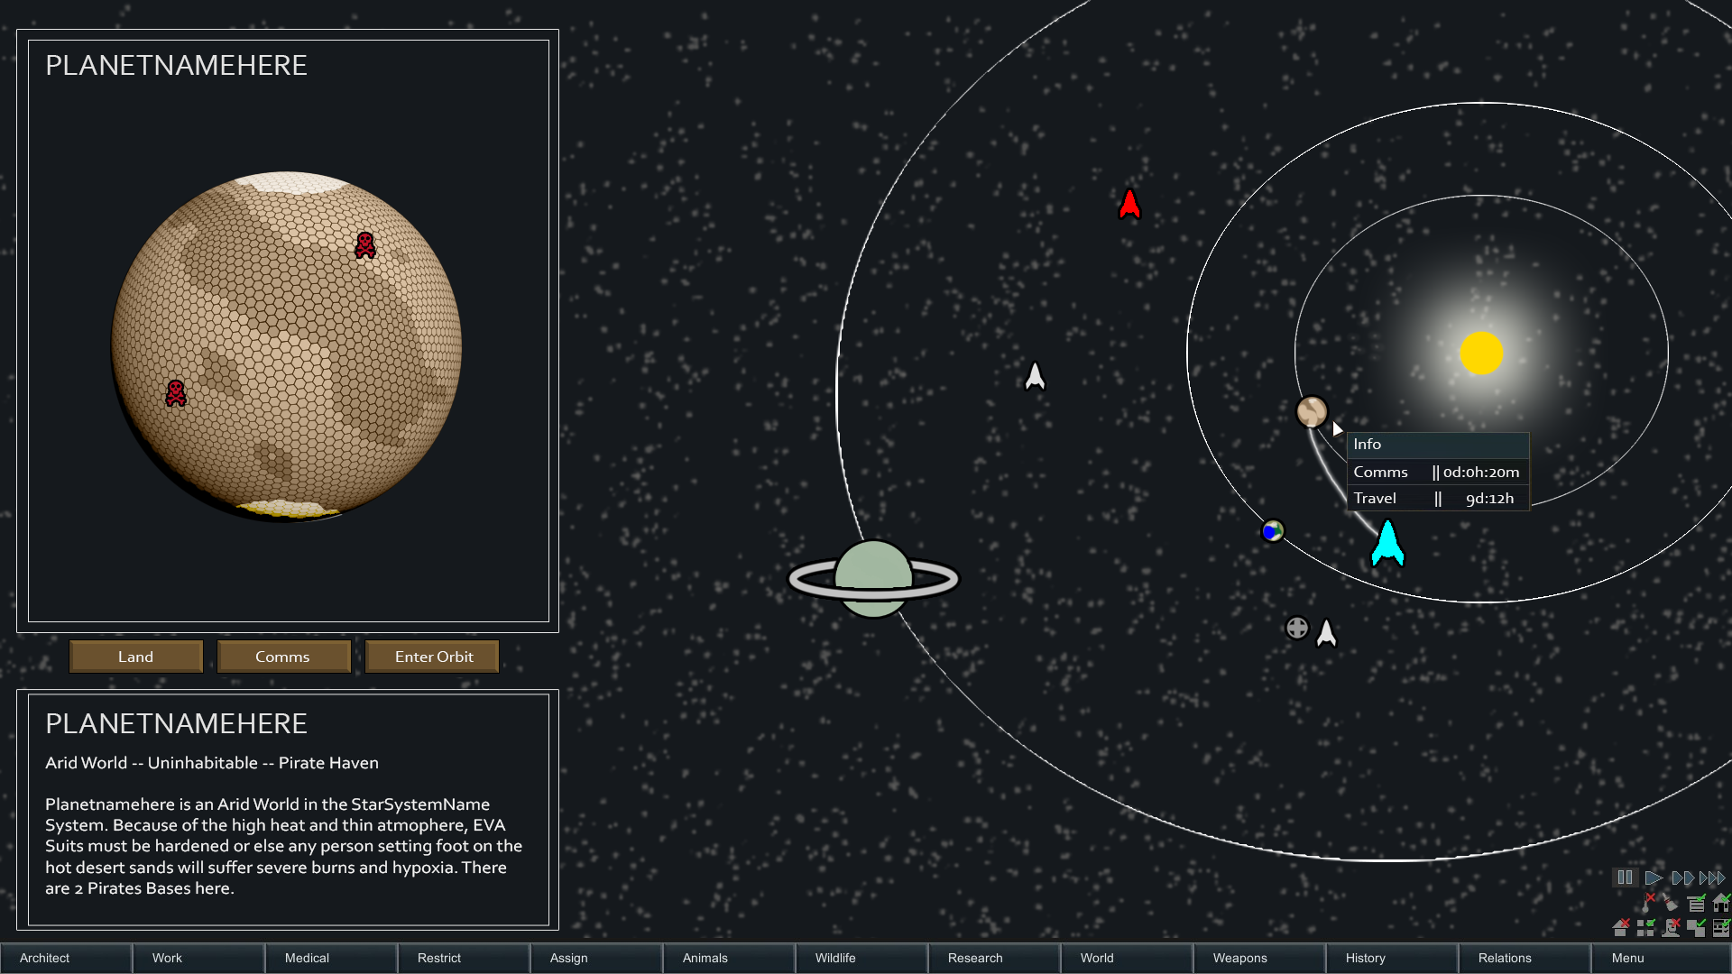Screen dimensions: 1732x974
Task: Click the Enter Orbit button
Action: click(x=433, y=657)
